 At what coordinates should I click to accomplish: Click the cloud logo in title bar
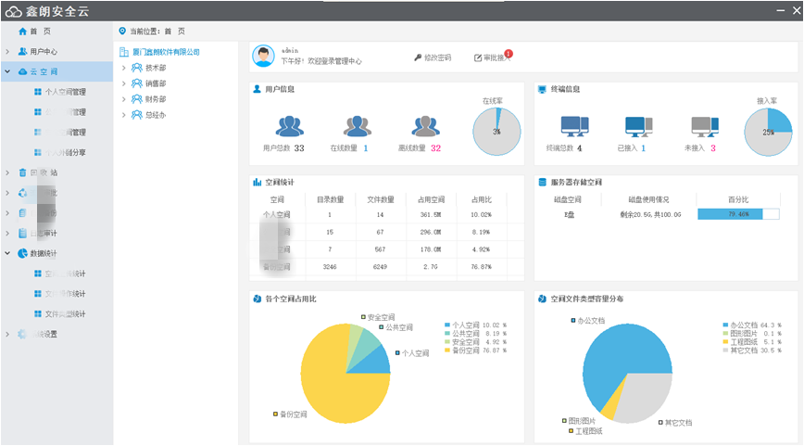(13, 10)
